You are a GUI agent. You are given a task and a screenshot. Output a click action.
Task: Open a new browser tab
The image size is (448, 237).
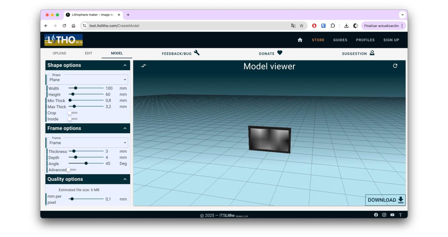pyautogui.click(x=128, y=15)
